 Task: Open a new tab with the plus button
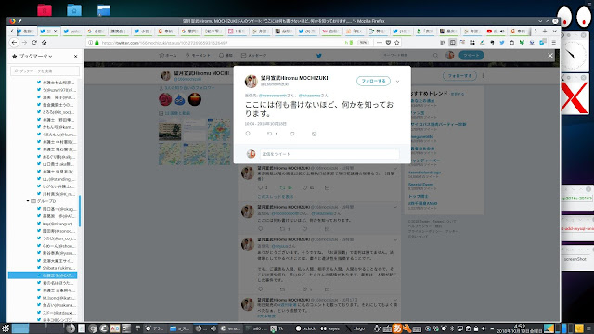coord(545,31)
